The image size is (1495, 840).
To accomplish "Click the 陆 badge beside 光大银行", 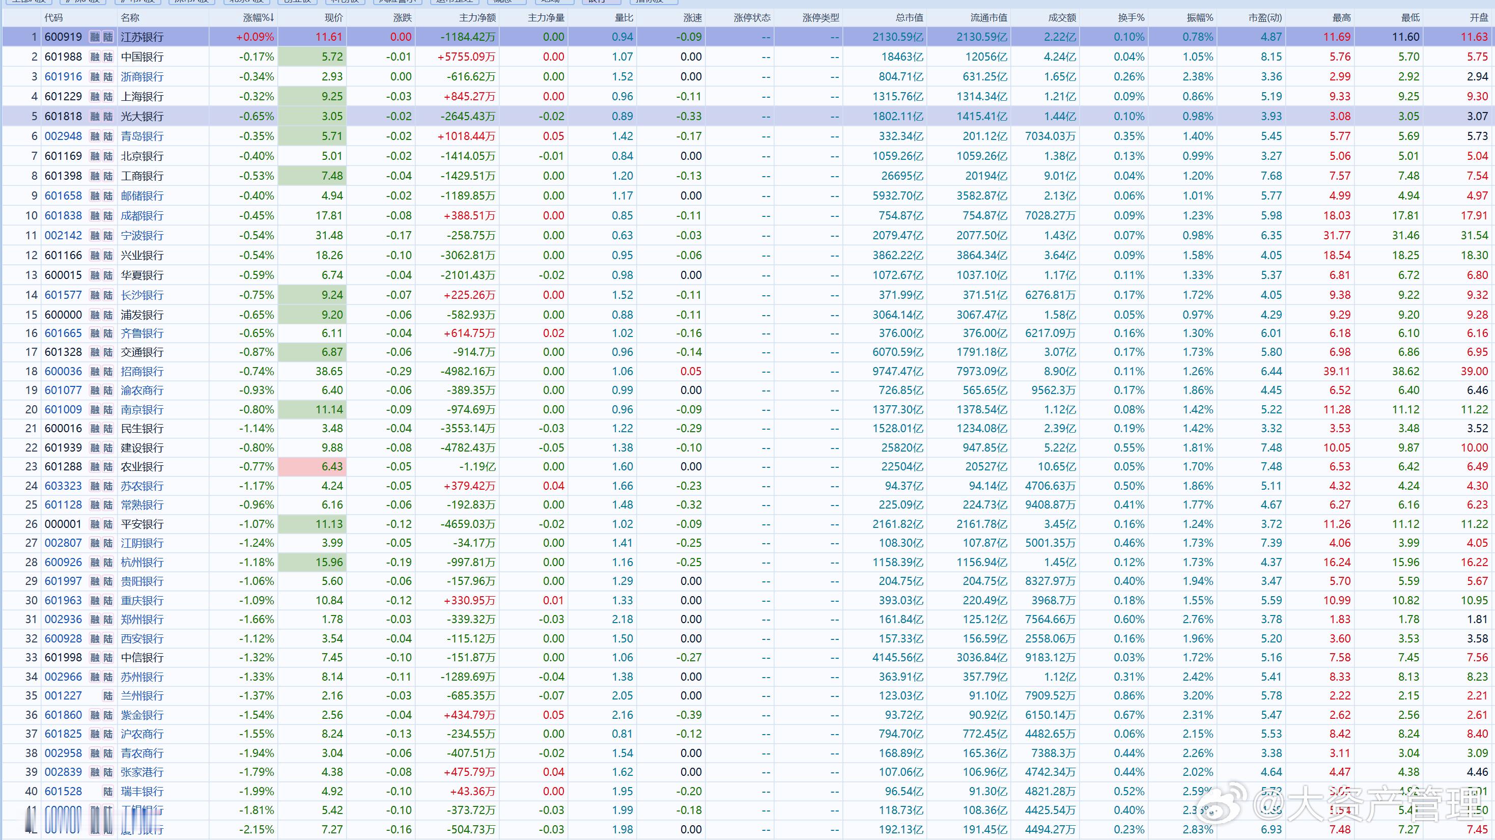I will click(108, 116).
